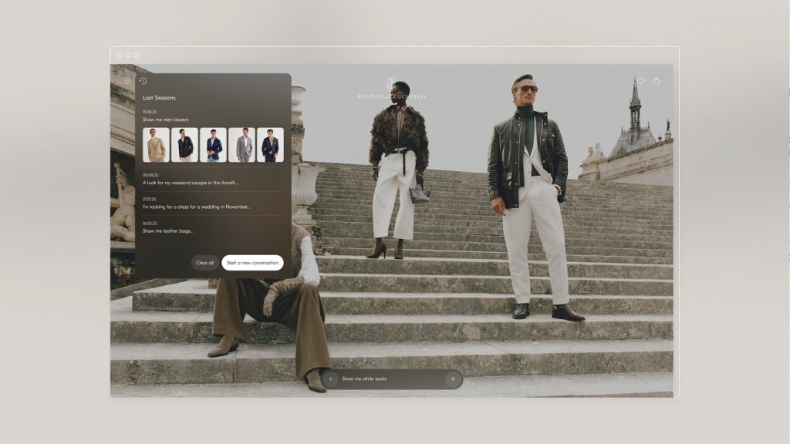Open the 'Show me leather bags' session

[167, 230]
